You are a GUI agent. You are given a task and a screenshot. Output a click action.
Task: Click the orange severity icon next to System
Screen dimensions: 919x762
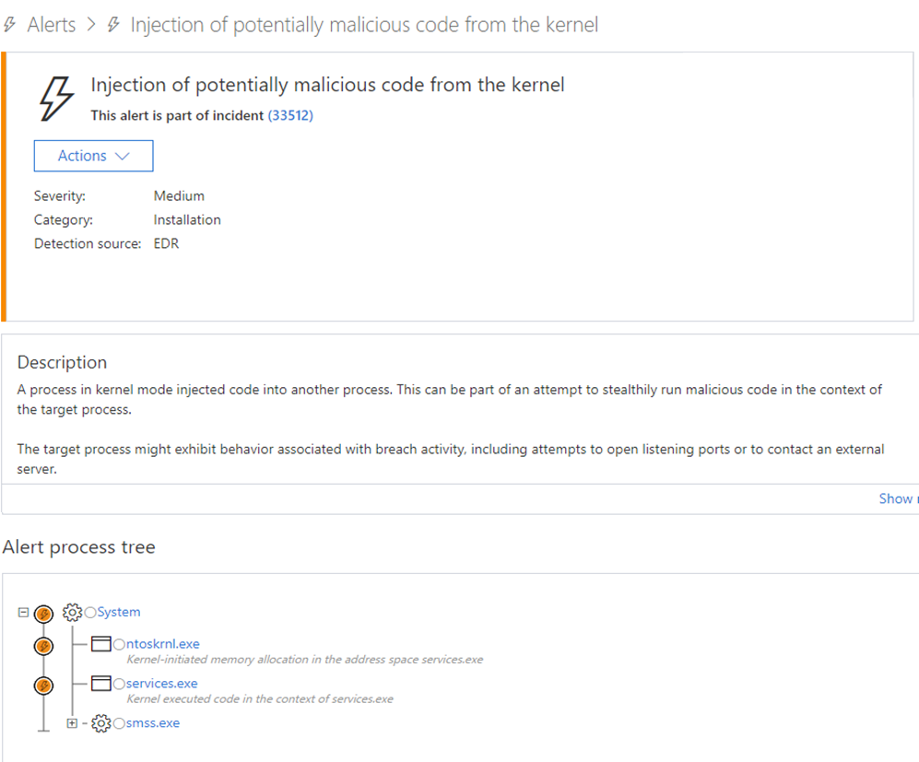click(x=43, y=613)
